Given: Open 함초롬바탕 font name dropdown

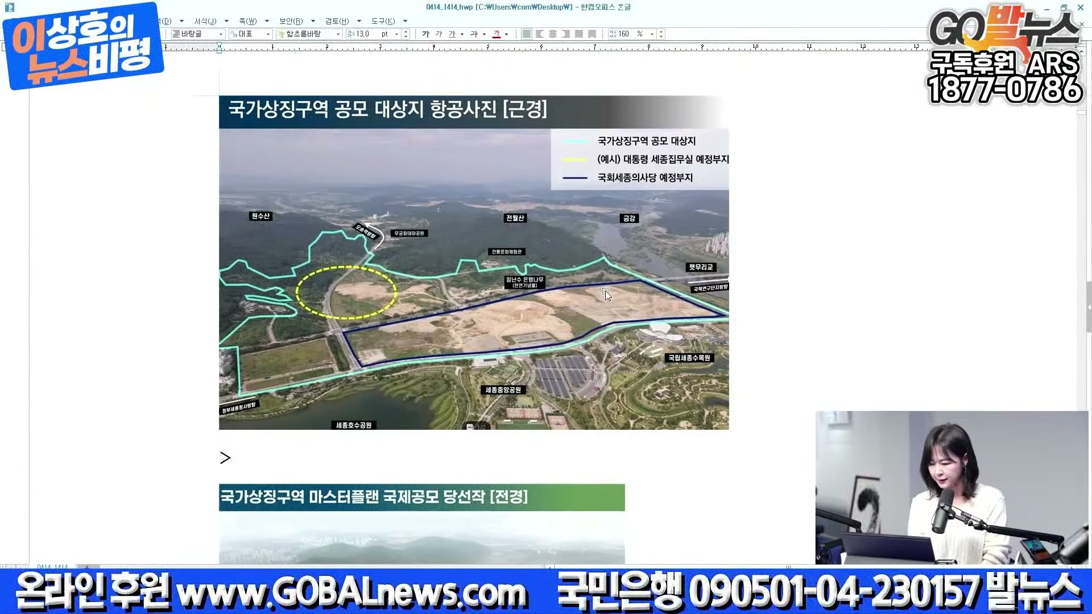Looking at the screenshot, I should point(338,34).
